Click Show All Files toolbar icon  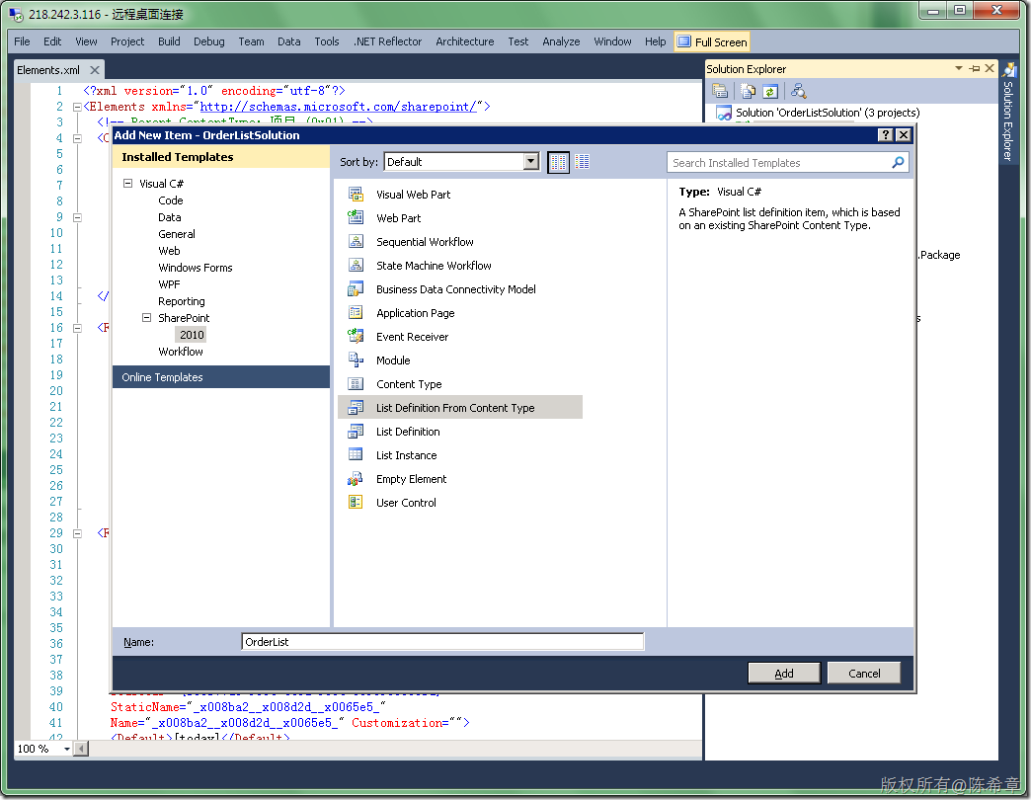748,91
